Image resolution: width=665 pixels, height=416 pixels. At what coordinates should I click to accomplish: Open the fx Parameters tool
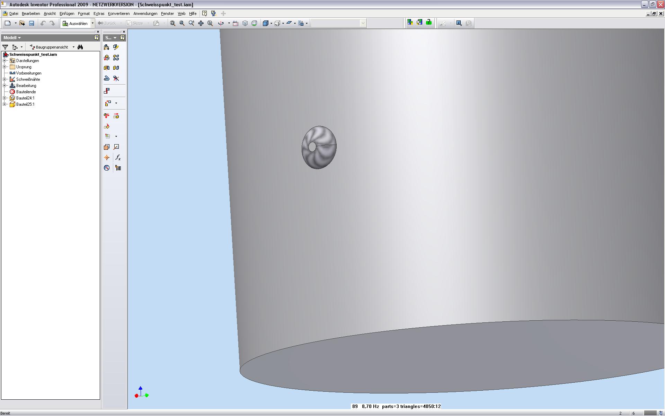coord(118,158)
